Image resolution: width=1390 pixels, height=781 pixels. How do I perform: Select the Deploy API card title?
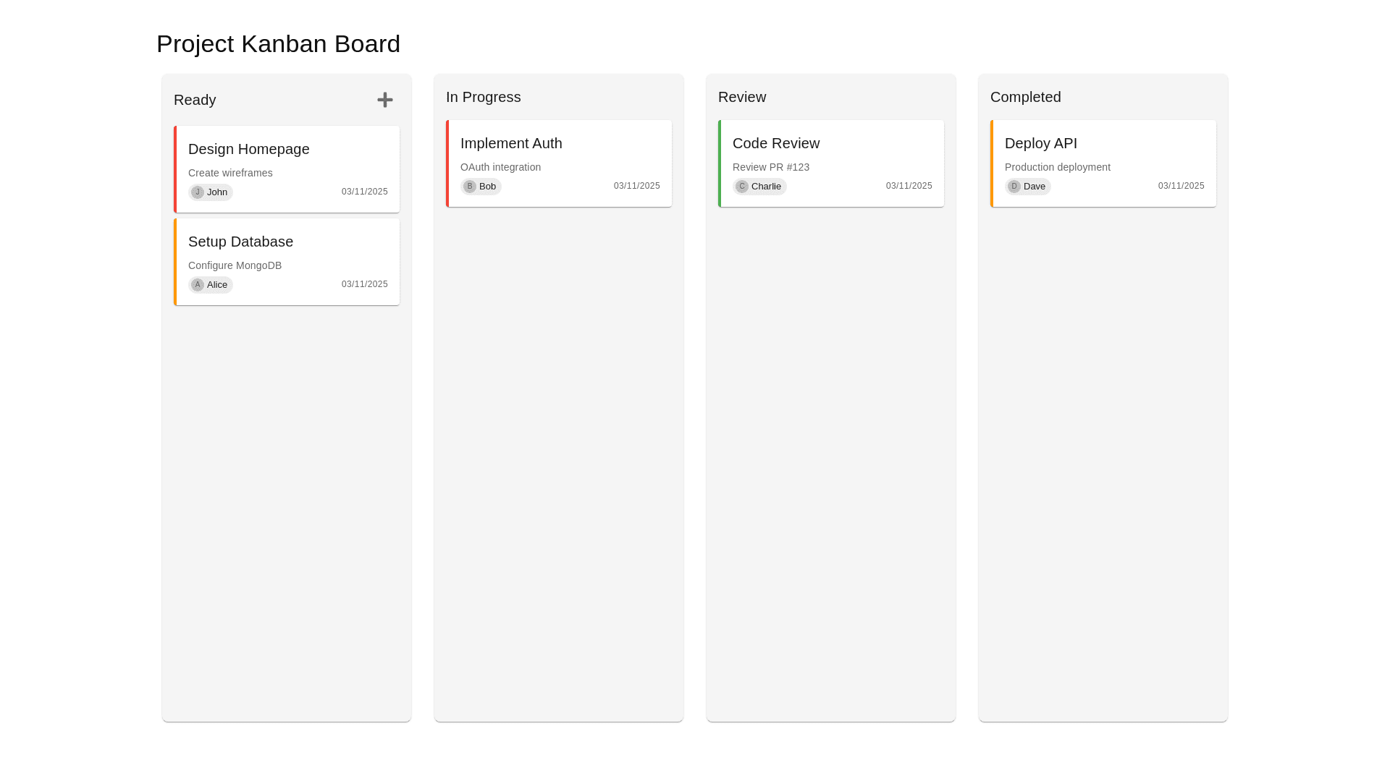pyautogui.click(x=1041, y=143)
